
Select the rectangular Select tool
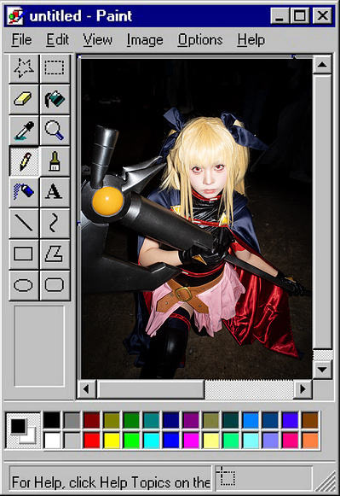click(55, 68)
